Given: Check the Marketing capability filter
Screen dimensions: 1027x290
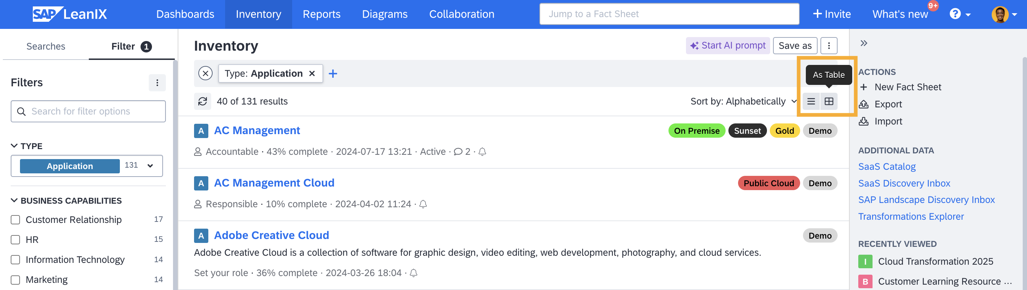Looking at the screenshot, I should (x=15, y=280).
